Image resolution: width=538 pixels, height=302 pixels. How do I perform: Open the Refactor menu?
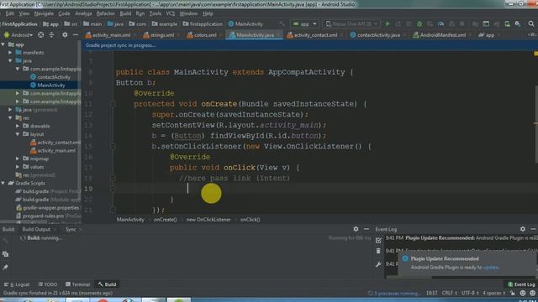[x=106, y=13]
